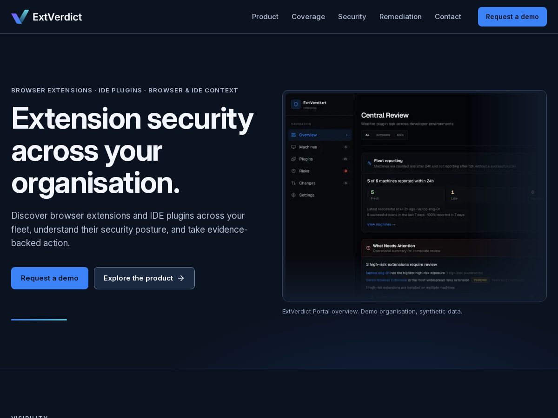Click the What Needs Attention alert icon

click(368, 248)
